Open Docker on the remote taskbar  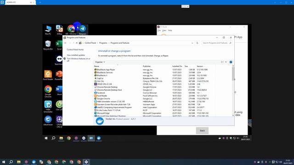coord(99,138)
